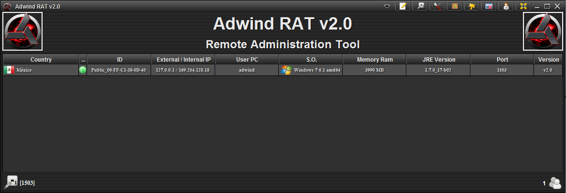Image resolution: width=566 pixels, height=193 pixels.
Task: Select the 'Public_00-FF-C1-38-0D-40' ID cell
Action: (119, 70)
